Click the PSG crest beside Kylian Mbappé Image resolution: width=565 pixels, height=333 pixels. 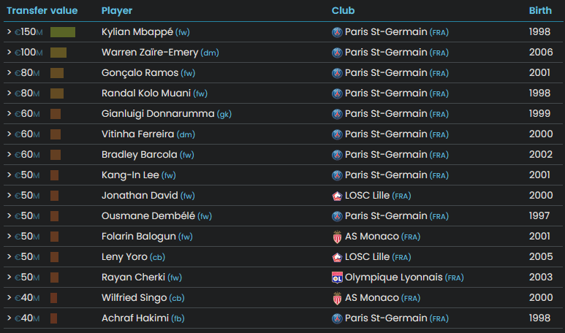pos(337,32)
